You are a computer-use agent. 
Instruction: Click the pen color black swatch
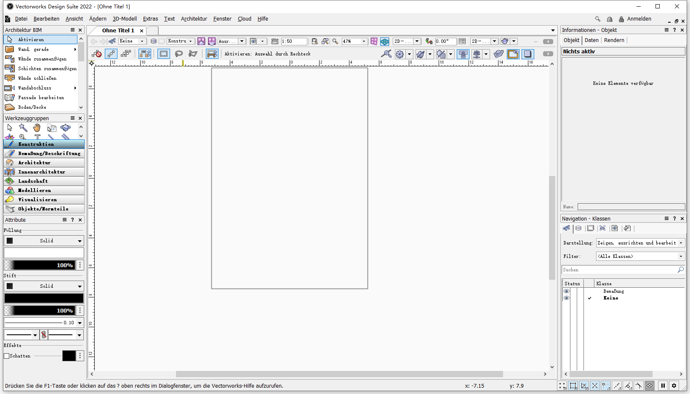(x=44, y=298)
